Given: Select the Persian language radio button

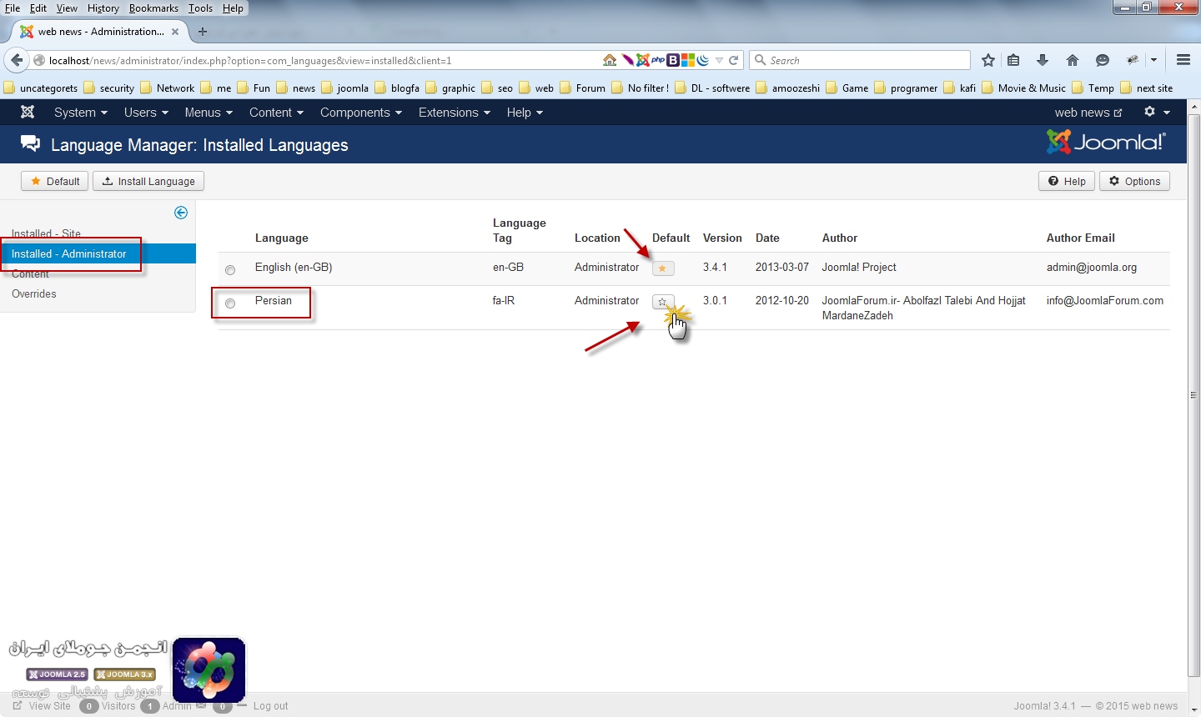Looking at the screenshot, I should coord(230,303).
